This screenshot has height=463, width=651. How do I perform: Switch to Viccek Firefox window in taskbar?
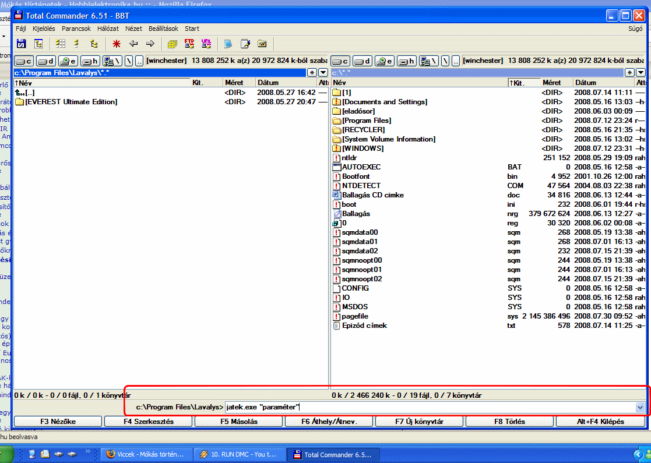(147, 454)
